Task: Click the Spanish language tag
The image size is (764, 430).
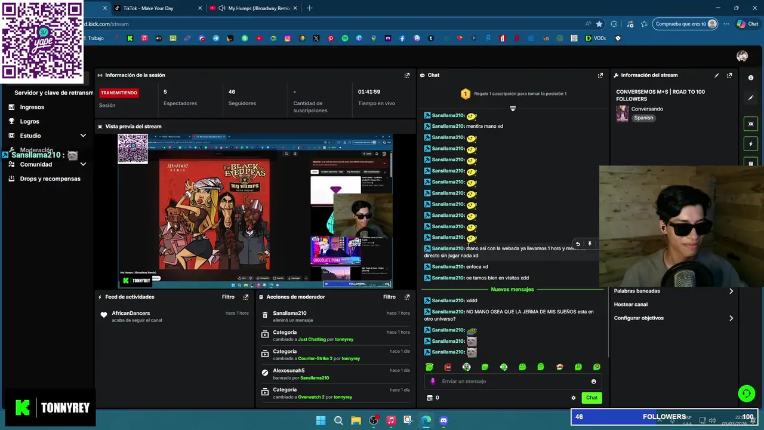Action: 643,118
